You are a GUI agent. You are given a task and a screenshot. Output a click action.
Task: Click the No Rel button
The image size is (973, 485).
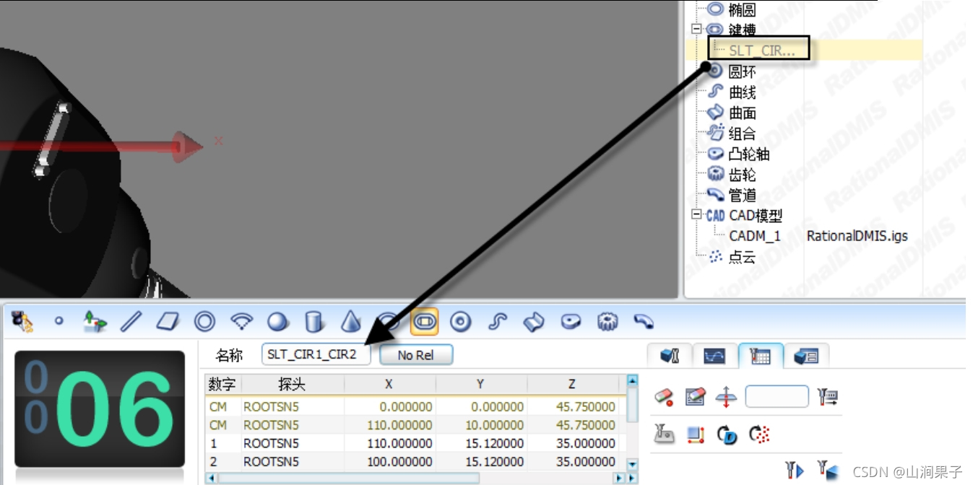pos(415,354)
